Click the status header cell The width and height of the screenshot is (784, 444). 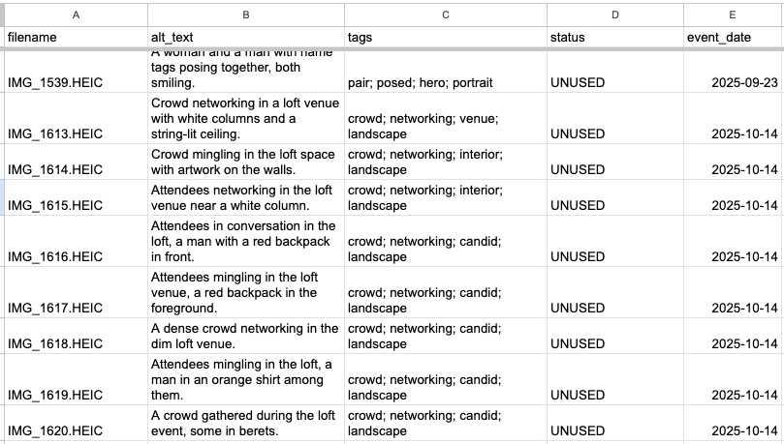pos(615,38)
